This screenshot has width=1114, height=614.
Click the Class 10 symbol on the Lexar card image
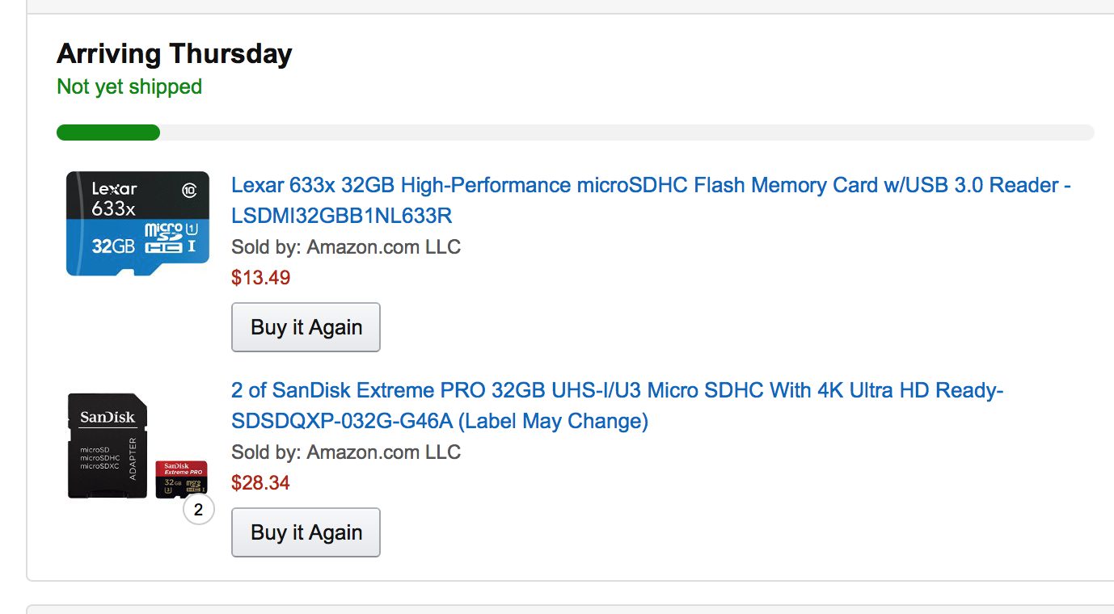click(189, 191)
